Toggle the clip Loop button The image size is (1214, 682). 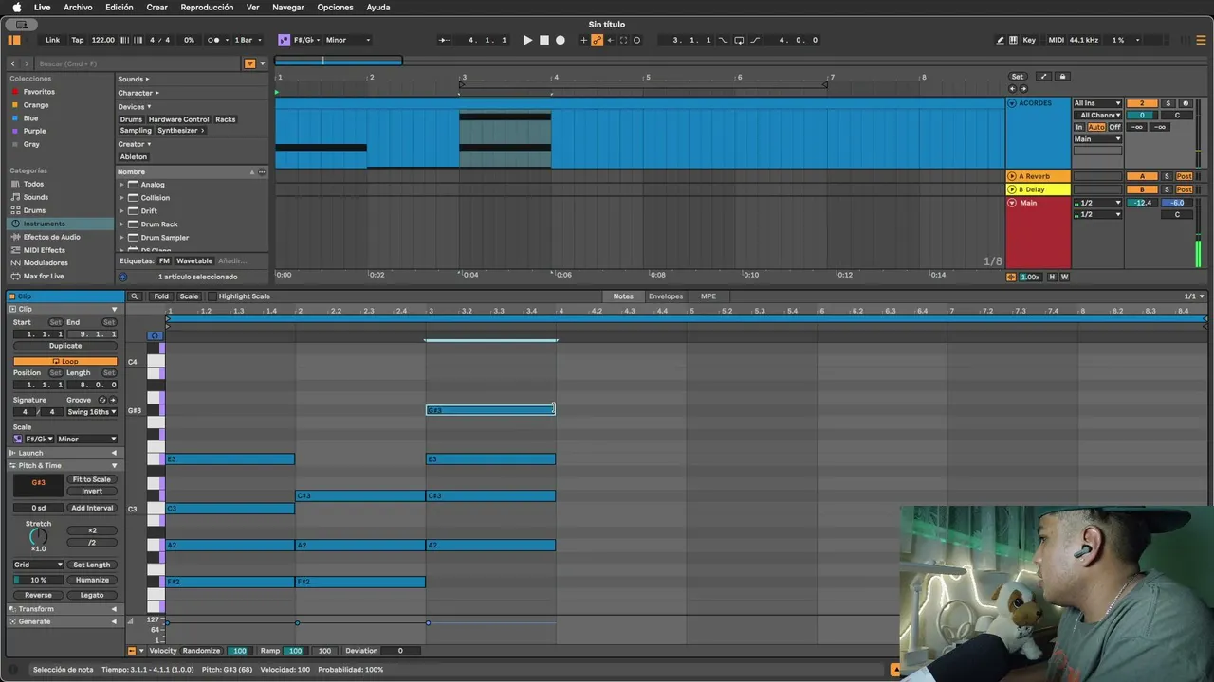65,361
